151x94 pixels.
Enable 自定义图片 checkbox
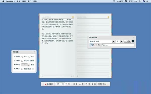22,69
